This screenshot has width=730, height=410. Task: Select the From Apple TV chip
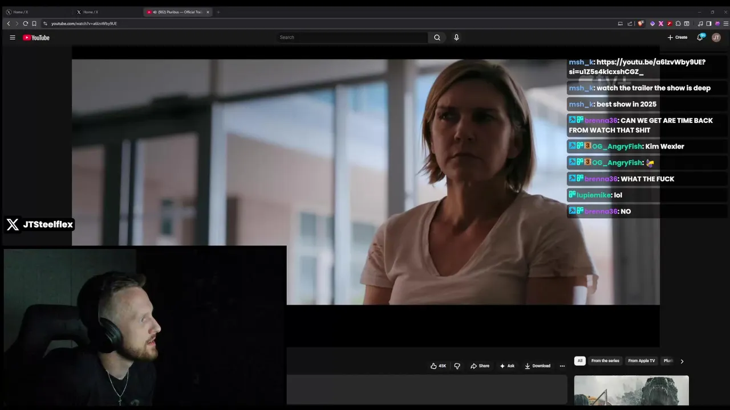tap(642, 360)
